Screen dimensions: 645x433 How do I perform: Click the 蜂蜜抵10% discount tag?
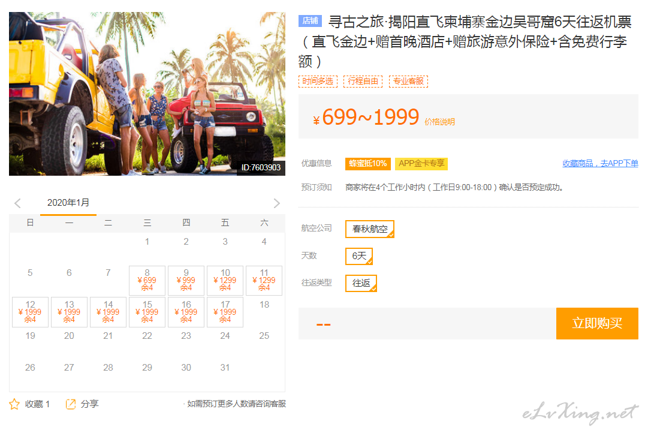(x=367, y=163)
